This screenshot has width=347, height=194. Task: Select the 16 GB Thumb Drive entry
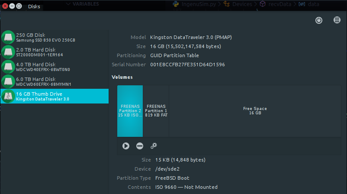(x=55, y=96)
